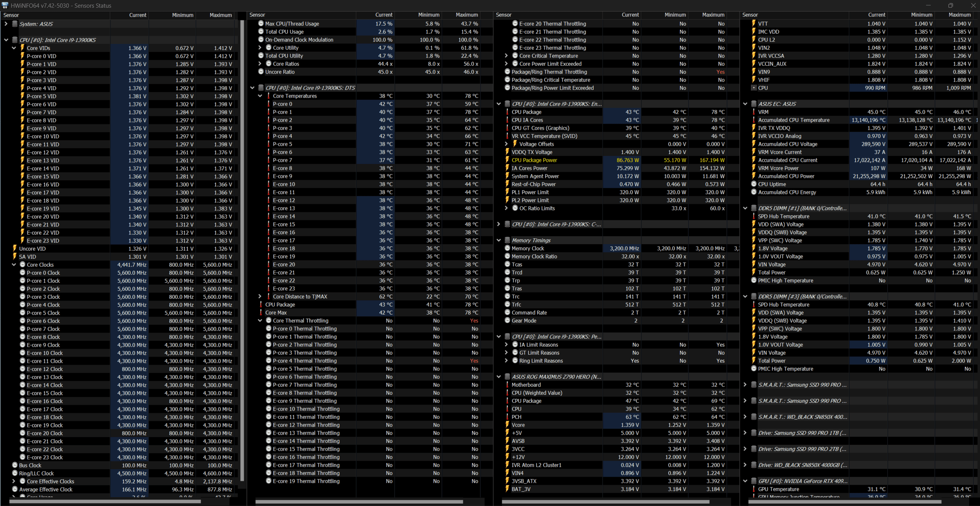Expand the System: ASUS sensor group
Screen dimensions: 980x506
point(6,24)
